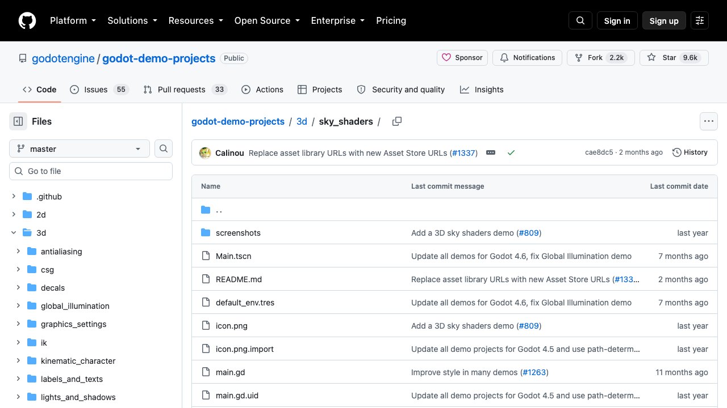This screenshot has width=727, height=408.
Task: Switch to the Insights tab
Action: [x=482, y=90]
